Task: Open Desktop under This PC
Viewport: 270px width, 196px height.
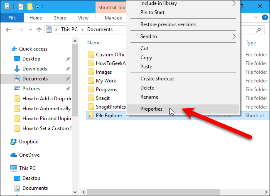Action: point(31,178)
